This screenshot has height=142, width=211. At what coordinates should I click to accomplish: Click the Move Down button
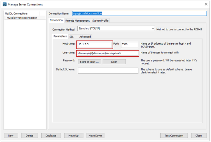[x=95, y=136]
